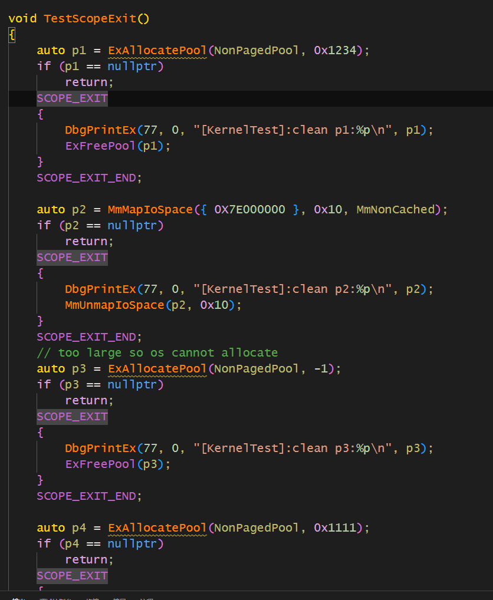Screen dimensions: 493x600
Task: Click the 0X7E000000 address literal
Action: point(249,209)
